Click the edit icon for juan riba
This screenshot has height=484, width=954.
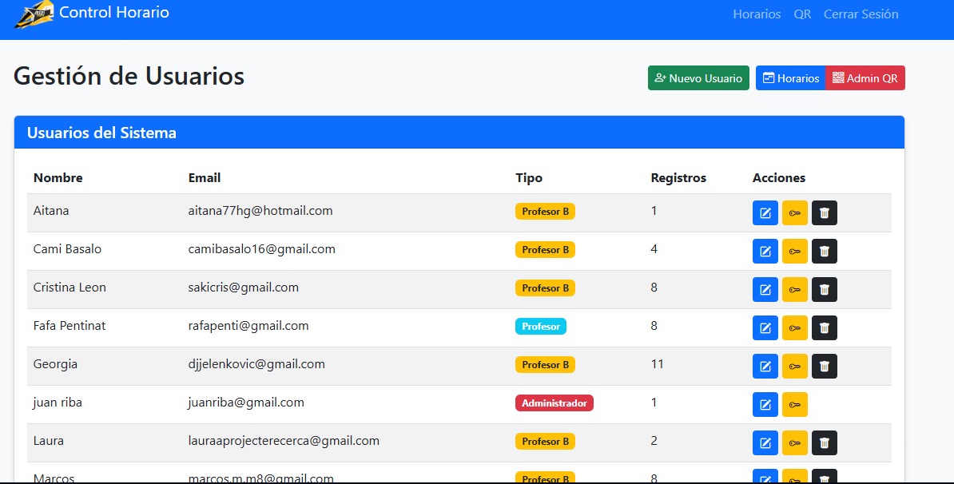click(x=765, y=405)
